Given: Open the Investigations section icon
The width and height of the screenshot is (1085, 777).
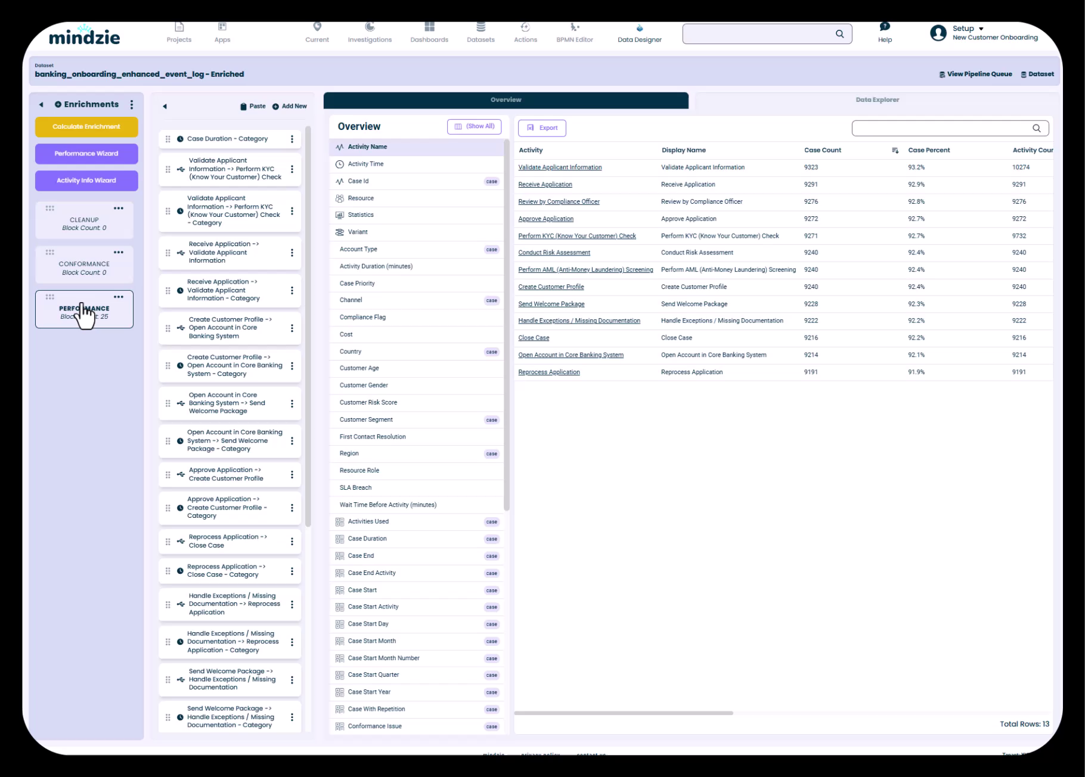Looking at the screenshot, I should click(x=370, y=27).
